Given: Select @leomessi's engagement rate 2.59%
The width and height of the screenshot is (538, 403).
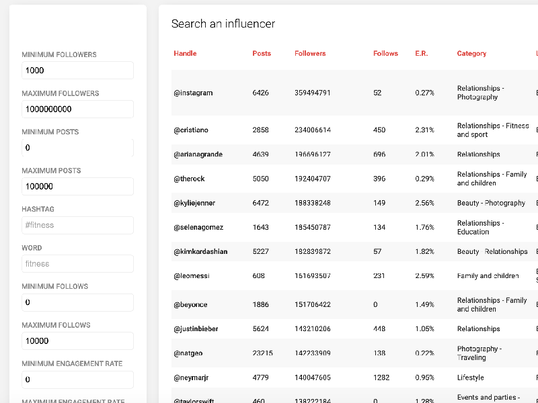Looking at the screenshot, I should click(424, 276).
